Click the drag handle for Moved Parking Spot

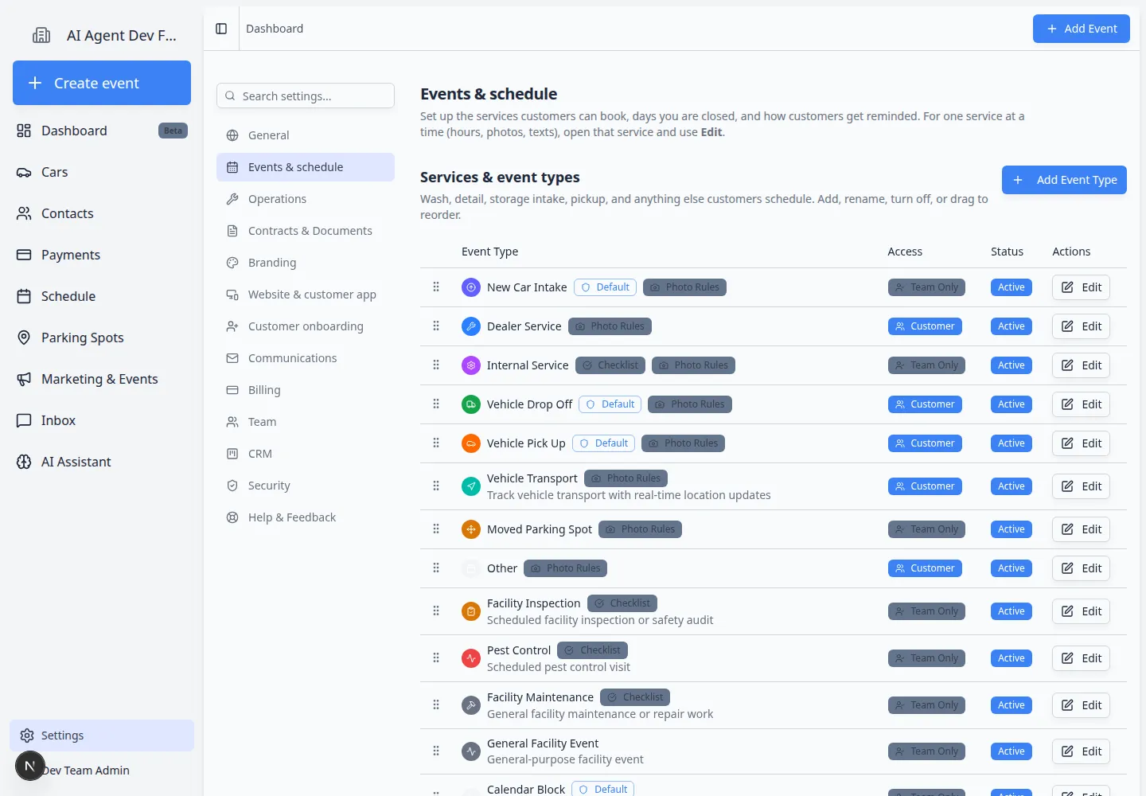point(436,529)
